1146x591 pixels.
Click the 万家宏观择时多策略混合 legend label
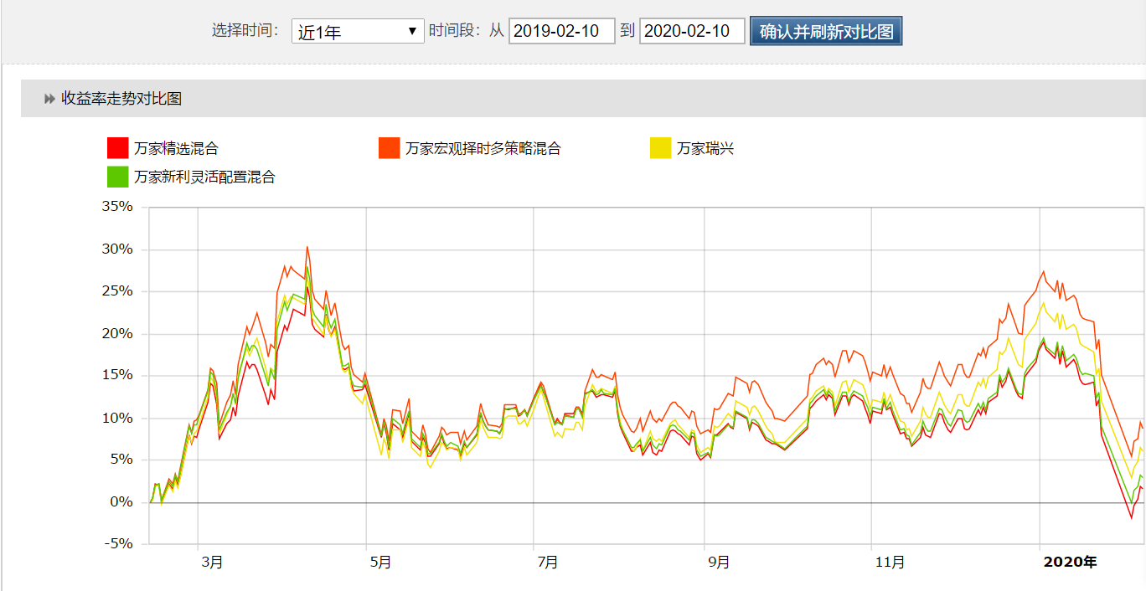pos(483,149)
